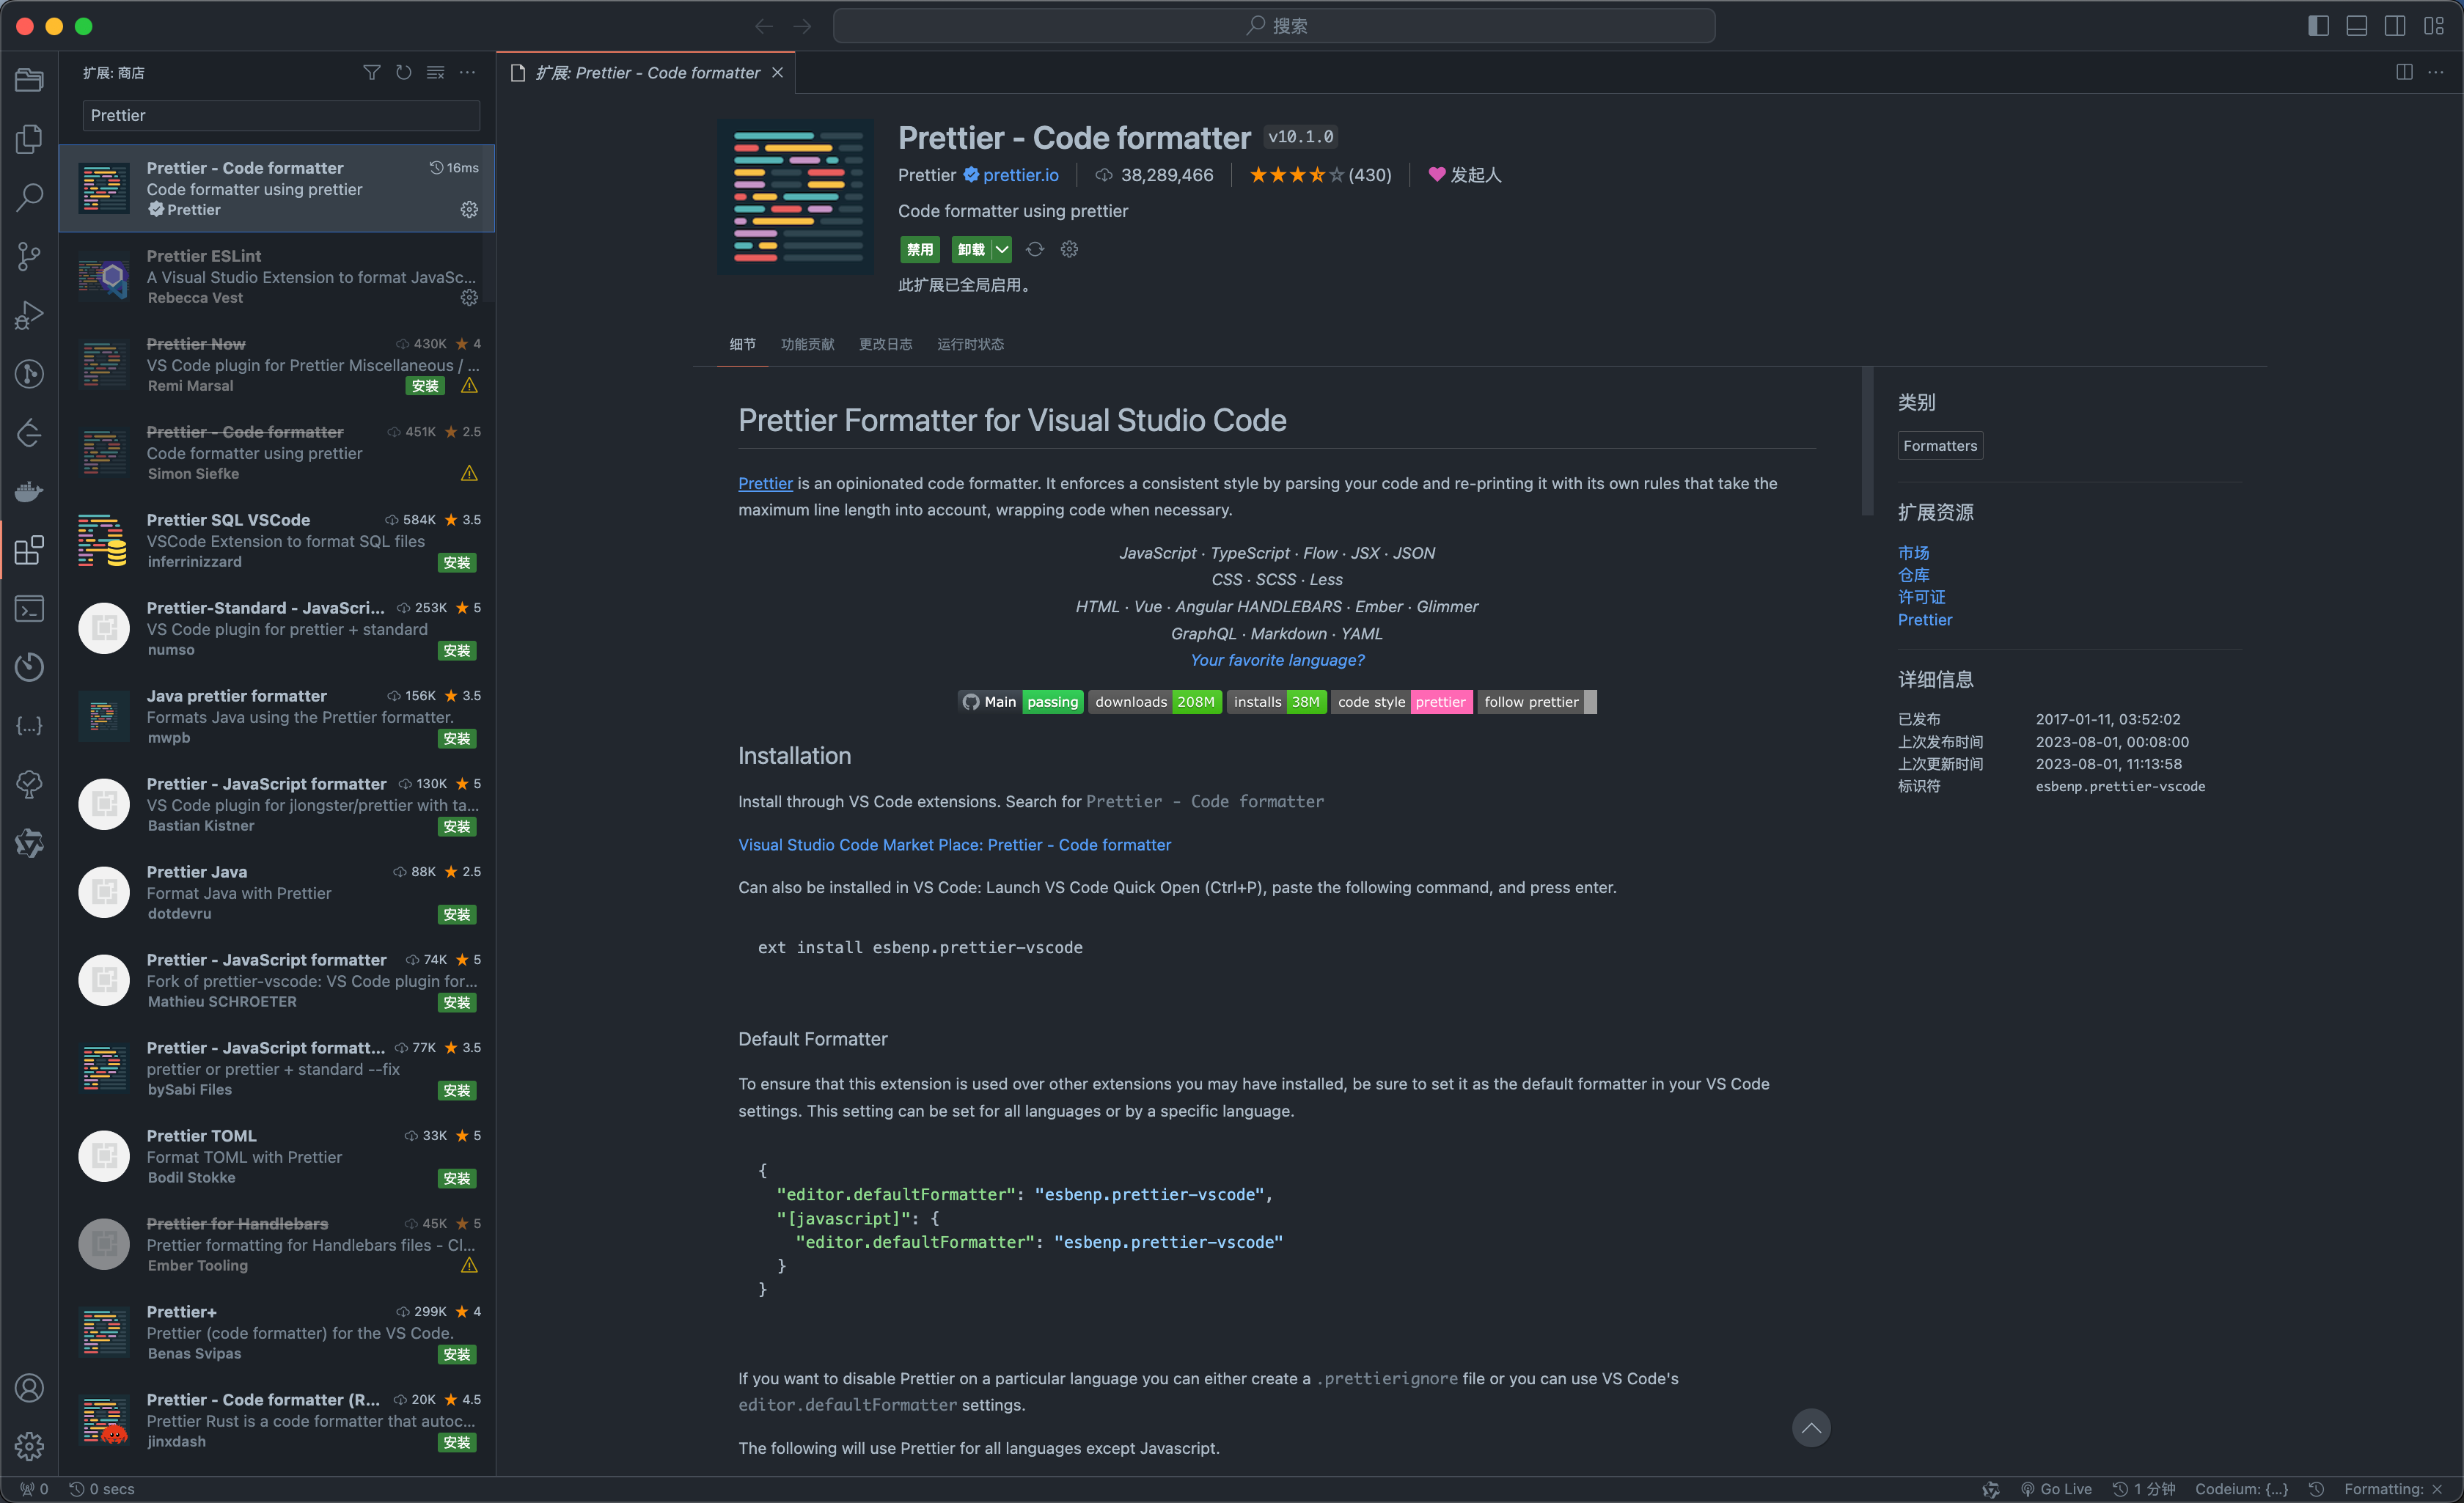The height and width of the screenshot is (1503, 2464).
Task: Open the Source Control activity bar icon
Action: pos(29,256)
